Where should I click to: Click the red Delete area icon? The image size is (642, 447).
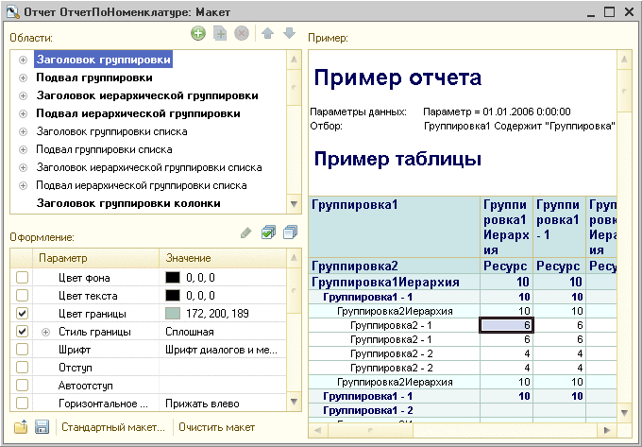tap(242, 33)
